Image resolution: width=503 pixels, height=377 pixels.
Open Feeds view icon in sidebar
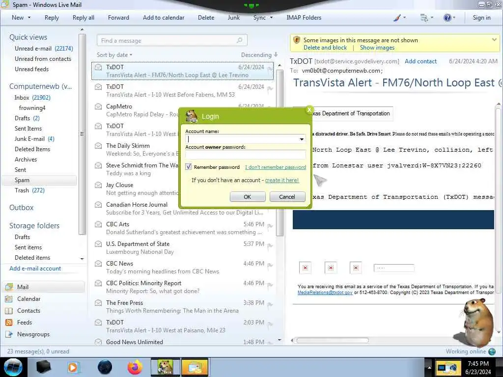click(9, 323)
